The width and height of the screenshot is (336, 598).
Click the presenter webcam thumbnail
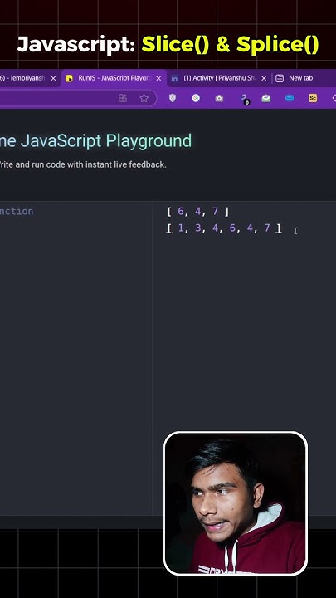coord(236,503)
